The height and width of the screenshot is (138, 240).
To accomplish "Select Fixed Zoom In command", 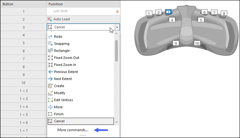I will [x=81, y=65].
